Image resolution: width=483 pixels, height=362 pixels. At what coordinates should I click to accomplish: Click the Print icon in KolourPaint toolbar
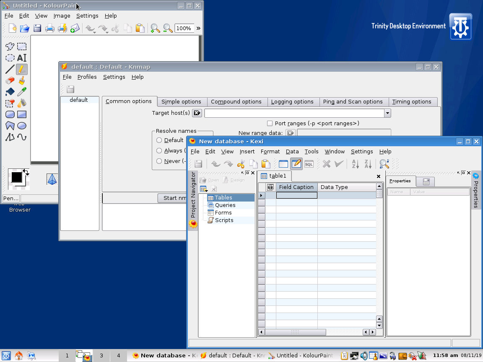[x=49, y=28]
